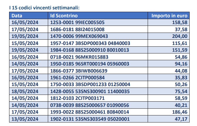Select the amount 44,08 cell
The width and height of the screenshot is (197, 126).
click(x=169, y=71)
